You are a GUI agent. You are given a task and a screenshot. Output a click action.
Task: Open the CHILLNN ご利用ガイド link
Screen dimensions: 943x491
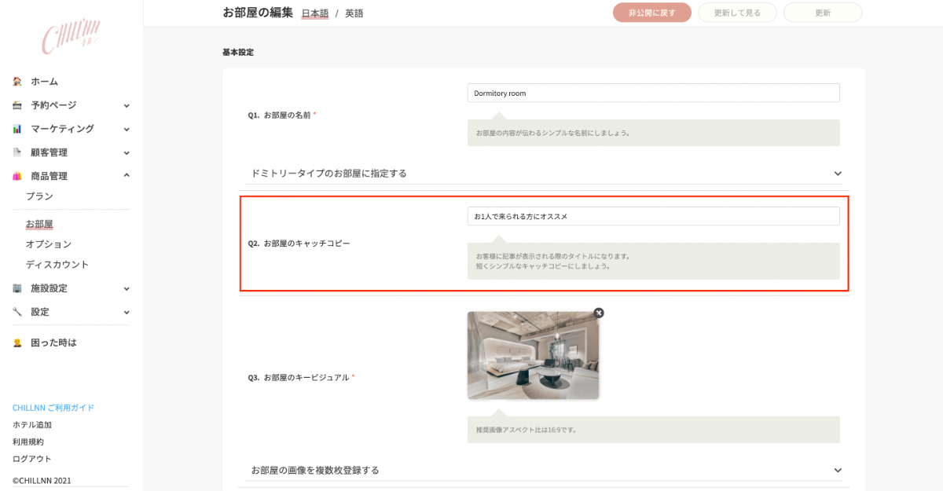53,408
